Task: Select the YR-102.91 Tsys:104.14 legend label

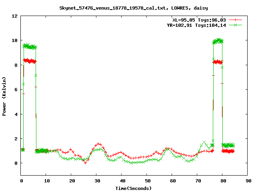Action: pyautogui.click(x=196, y=25)
